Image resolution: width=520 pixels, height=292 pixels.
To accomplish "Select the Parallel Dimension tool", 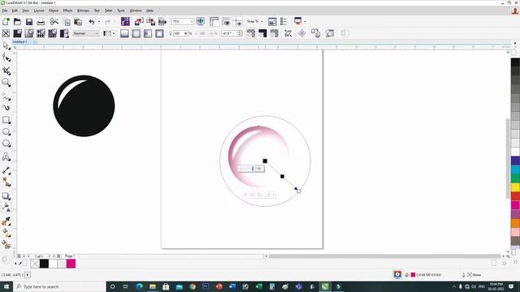I will pos(6,170).
